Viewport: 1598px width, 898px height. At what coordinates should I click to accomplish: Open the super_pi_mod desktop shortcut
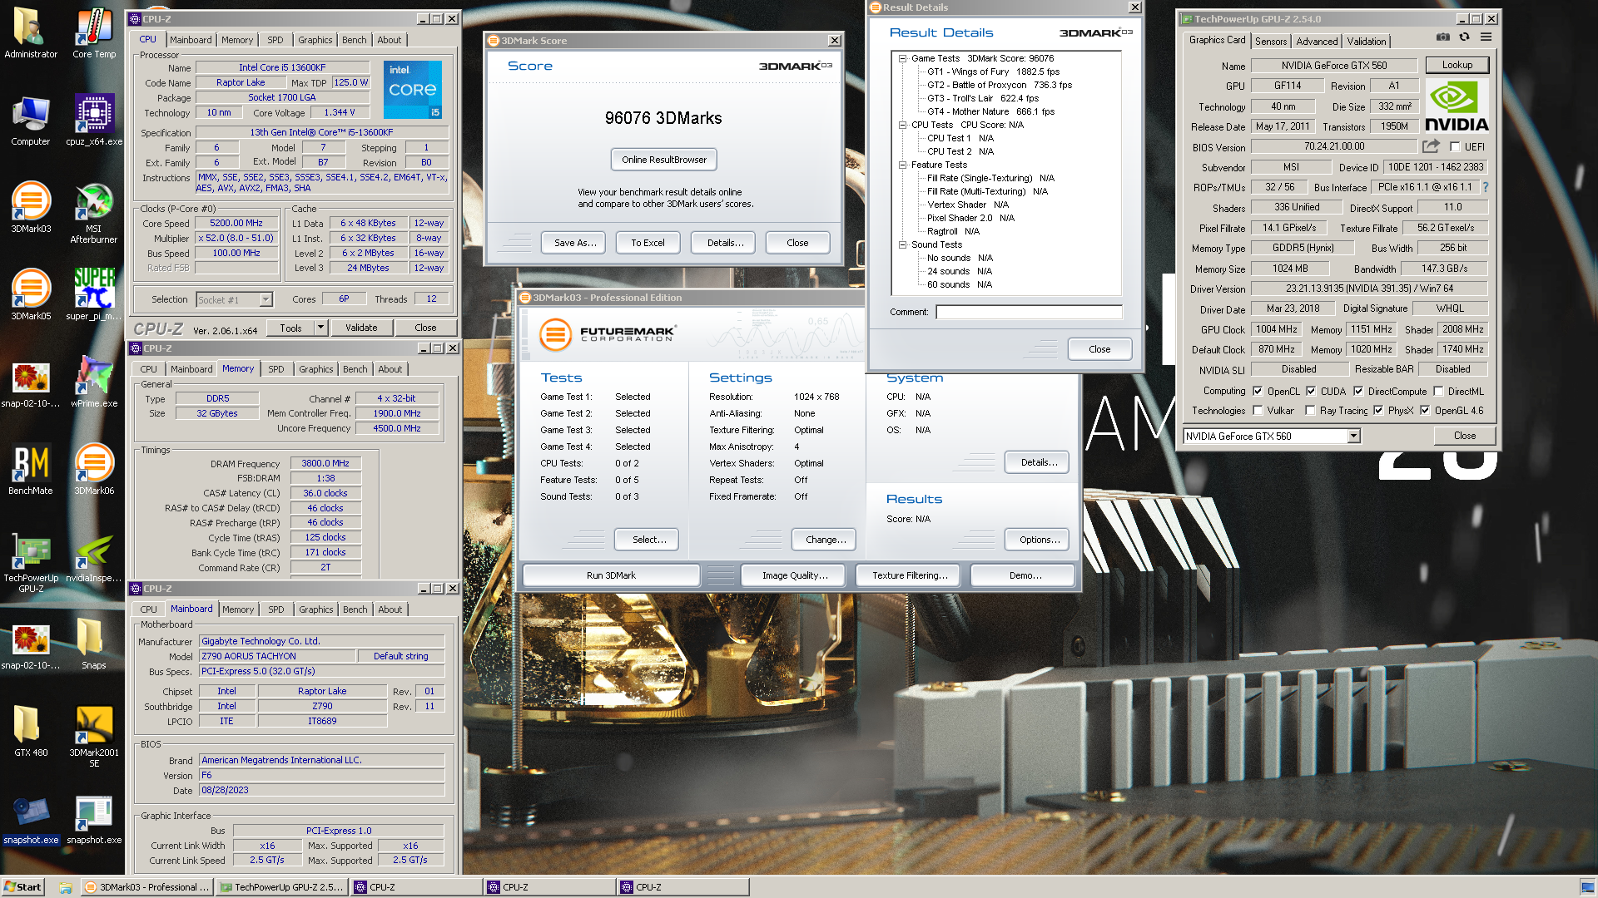coord(94,295)
